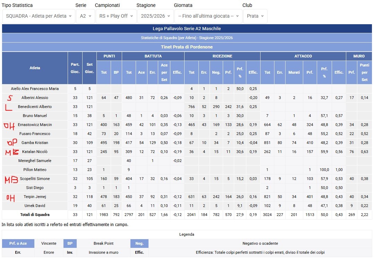Click the BATTUTA column group header
Viewport: 374px width, 261px height.
click(153, 56)
